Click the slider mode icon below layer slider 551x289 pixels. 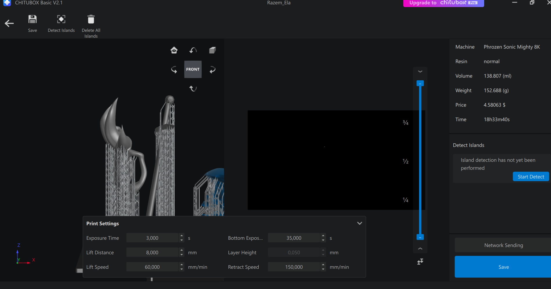pyautogui.click(x=420, y=262)
